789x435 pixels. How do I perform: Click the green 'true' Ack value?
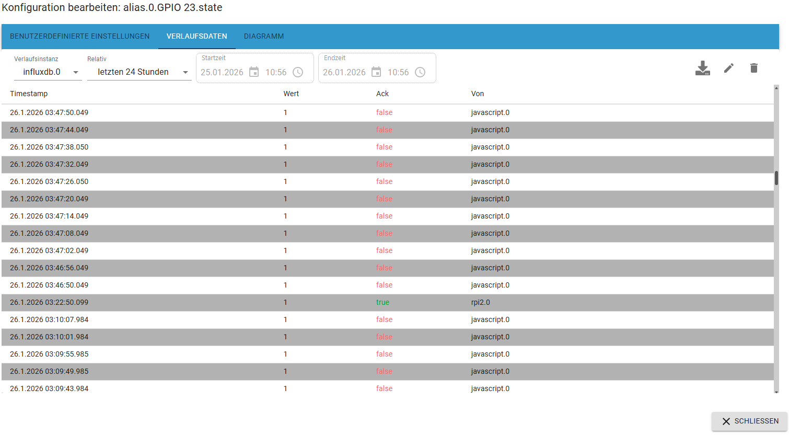coord(382,302)
